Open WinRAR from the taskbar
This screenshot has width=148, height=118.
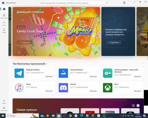point(93,116)
